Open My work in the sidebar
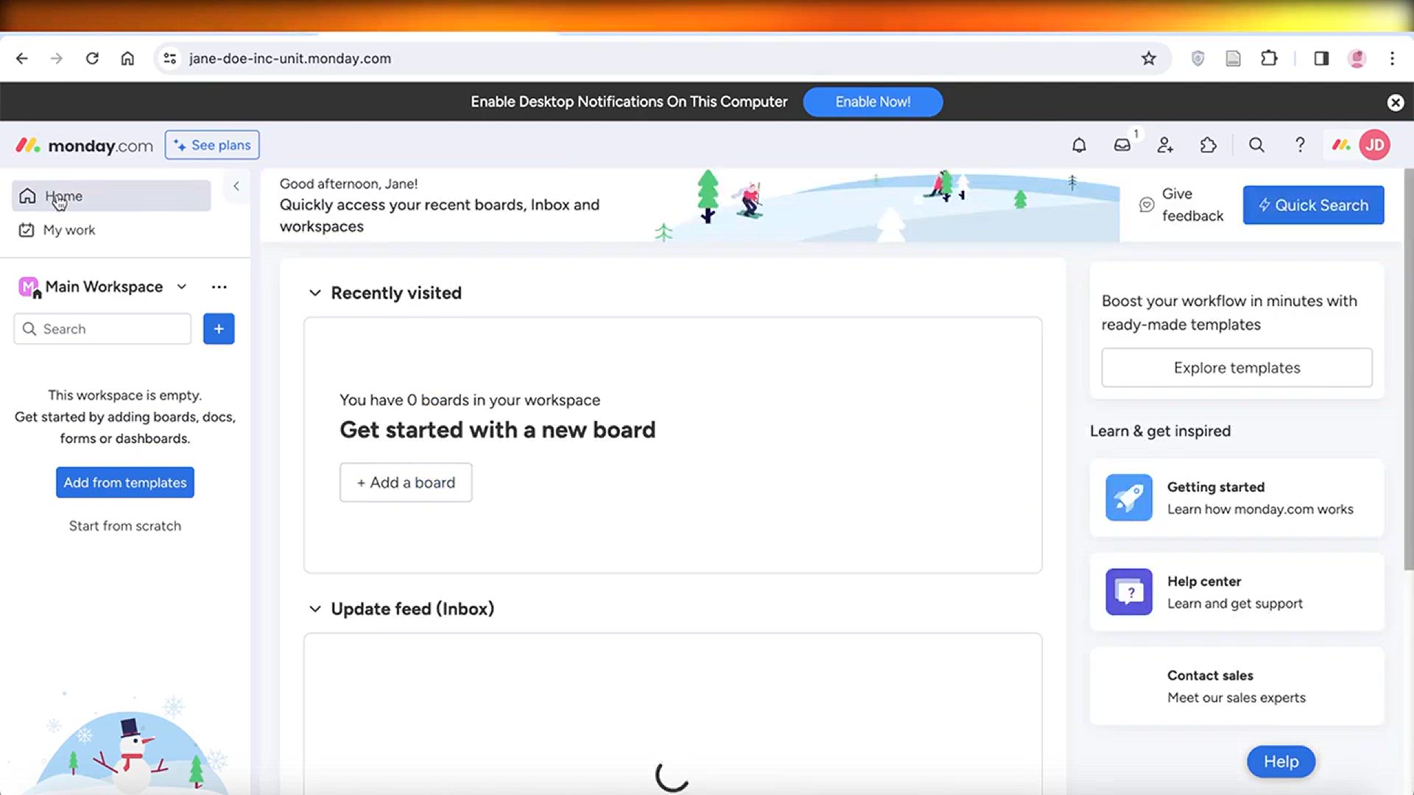 coord(111,230)
